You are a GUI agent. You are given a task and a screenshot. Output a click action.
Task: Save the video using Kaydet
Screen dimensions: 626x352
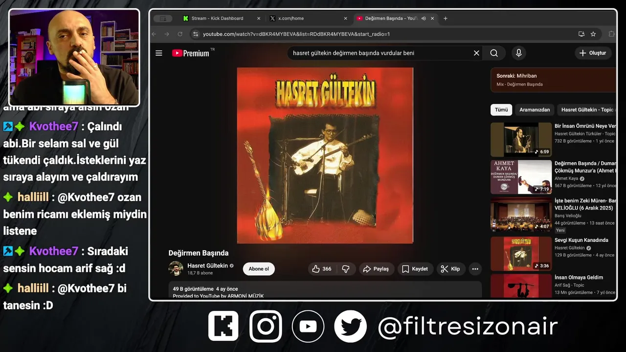click(415, 269)
